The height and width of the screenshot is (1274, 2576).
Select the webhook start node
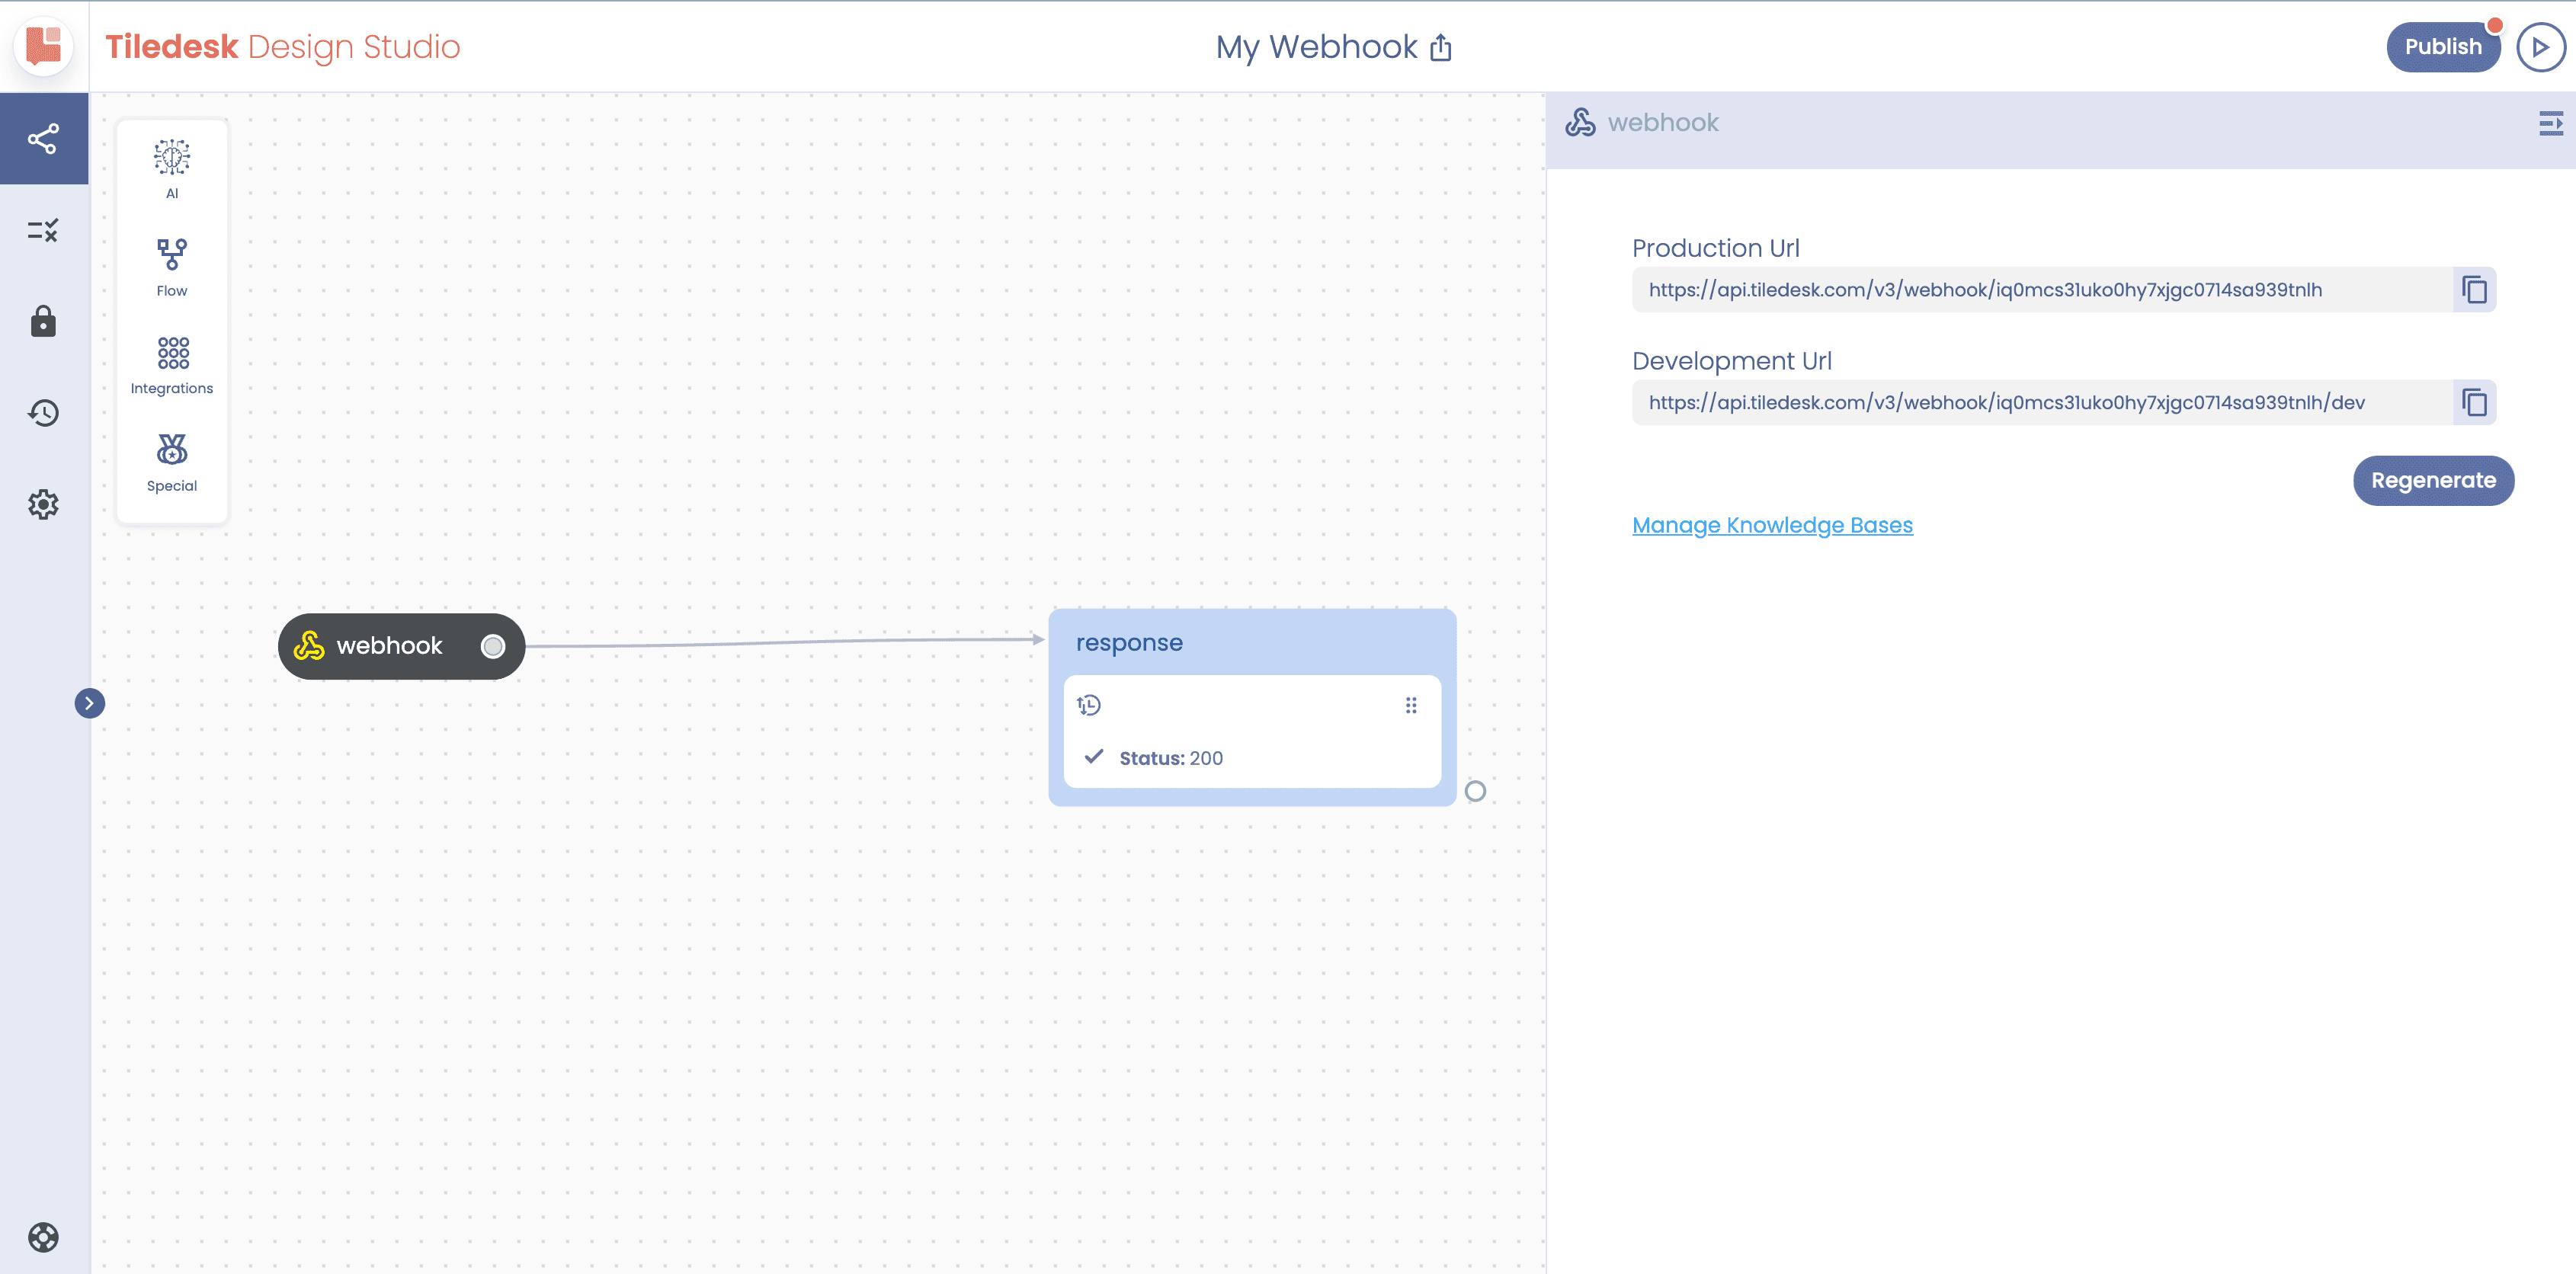401,646
